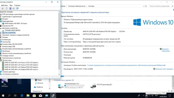
Task: Click the AMD Radeon HD 8400 / R3 Series icon
Action: [3, 24]
